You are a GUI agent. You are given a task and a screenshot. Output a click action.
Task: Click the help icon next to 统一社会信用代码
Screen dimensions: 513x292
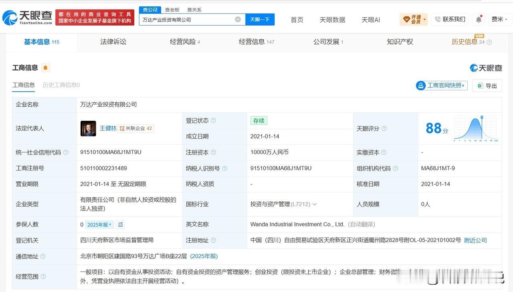click(66, 152)
